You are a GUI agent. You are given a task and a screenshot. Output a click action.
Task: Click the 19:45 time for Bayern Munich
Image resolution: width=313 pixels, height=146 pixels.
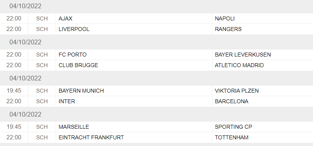pyautogui.click(x=14, y=91)
